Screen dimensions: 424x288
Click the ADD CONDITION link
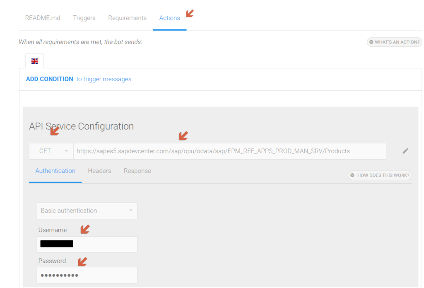pyautogui.click(x=50, y=79)
